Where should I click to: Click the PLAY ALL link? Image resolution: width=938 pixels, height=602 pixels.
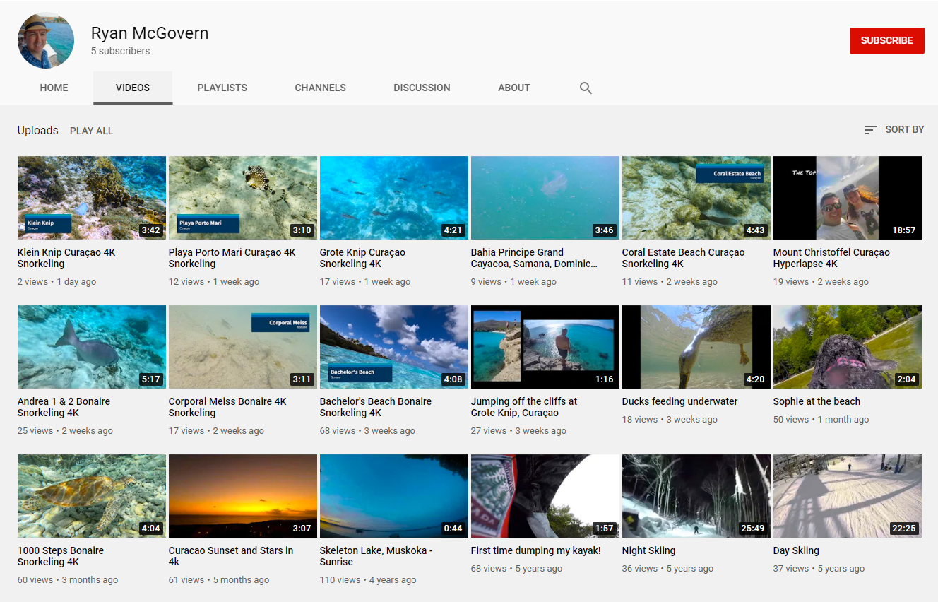point(91,131)
